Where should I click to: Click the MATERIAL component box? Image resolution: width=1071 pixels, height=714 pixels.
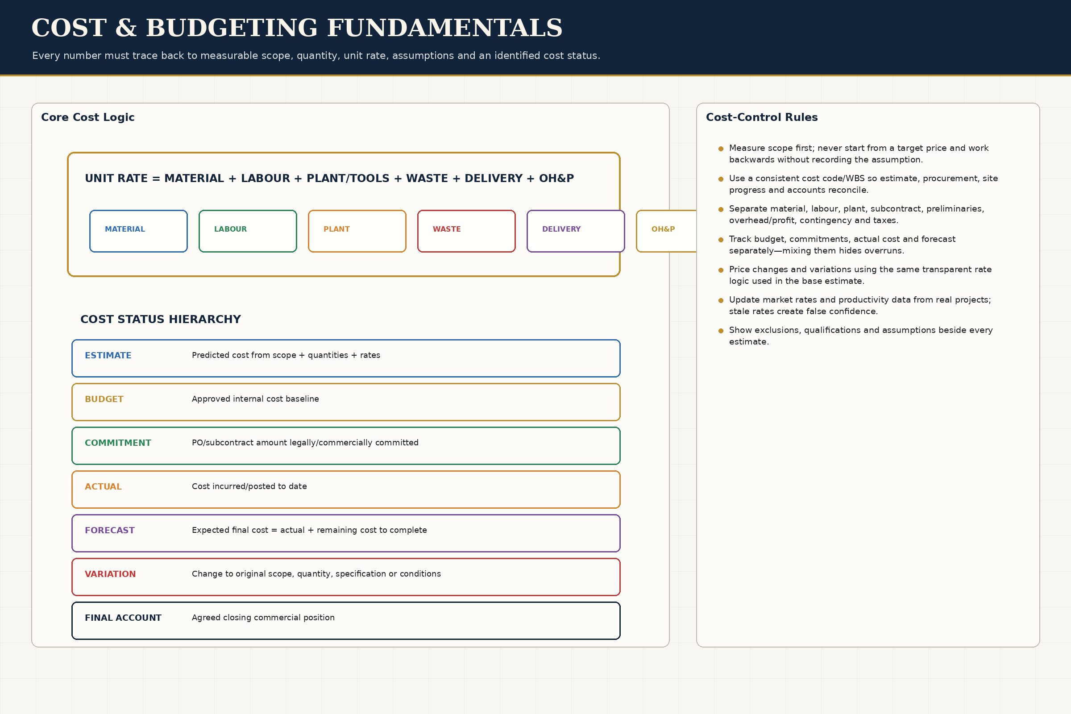(138, 231)
